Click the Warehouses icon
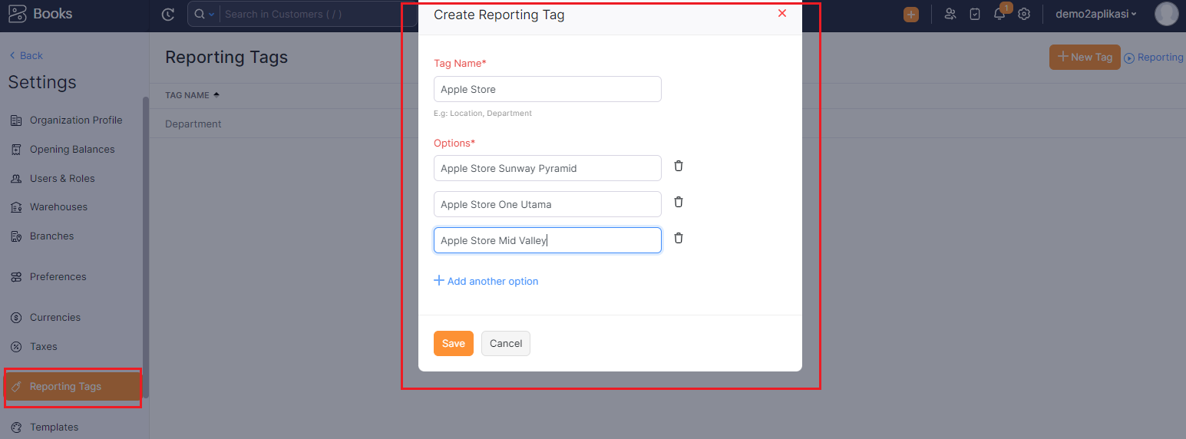The width and height of the screenshot is (1186, 439). click(x=16, y=207)
